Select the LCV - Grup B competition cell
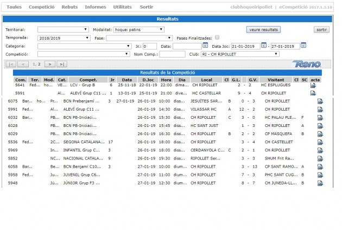This screenshot has width=342, height=230. (x=83, y=85)
